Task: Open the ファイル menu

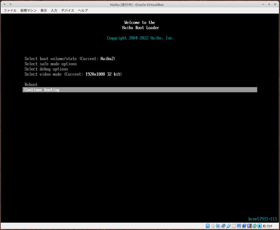Action: coord(10,10)
